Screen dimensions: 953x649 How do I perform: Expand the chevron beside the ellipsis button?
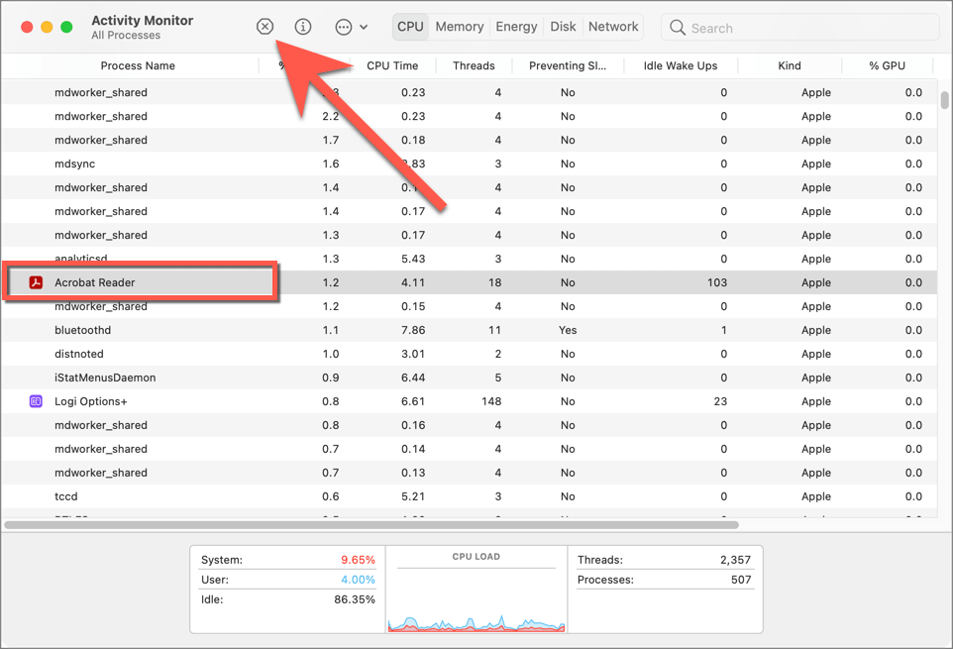click(364, 28)
